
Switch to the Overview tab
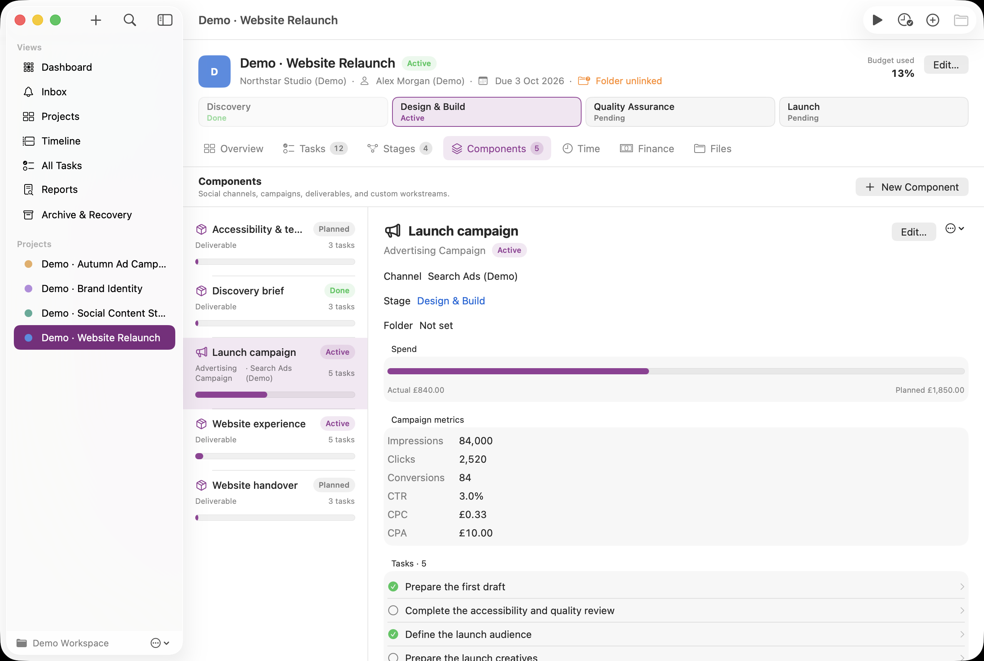click(x=234, y=148)
